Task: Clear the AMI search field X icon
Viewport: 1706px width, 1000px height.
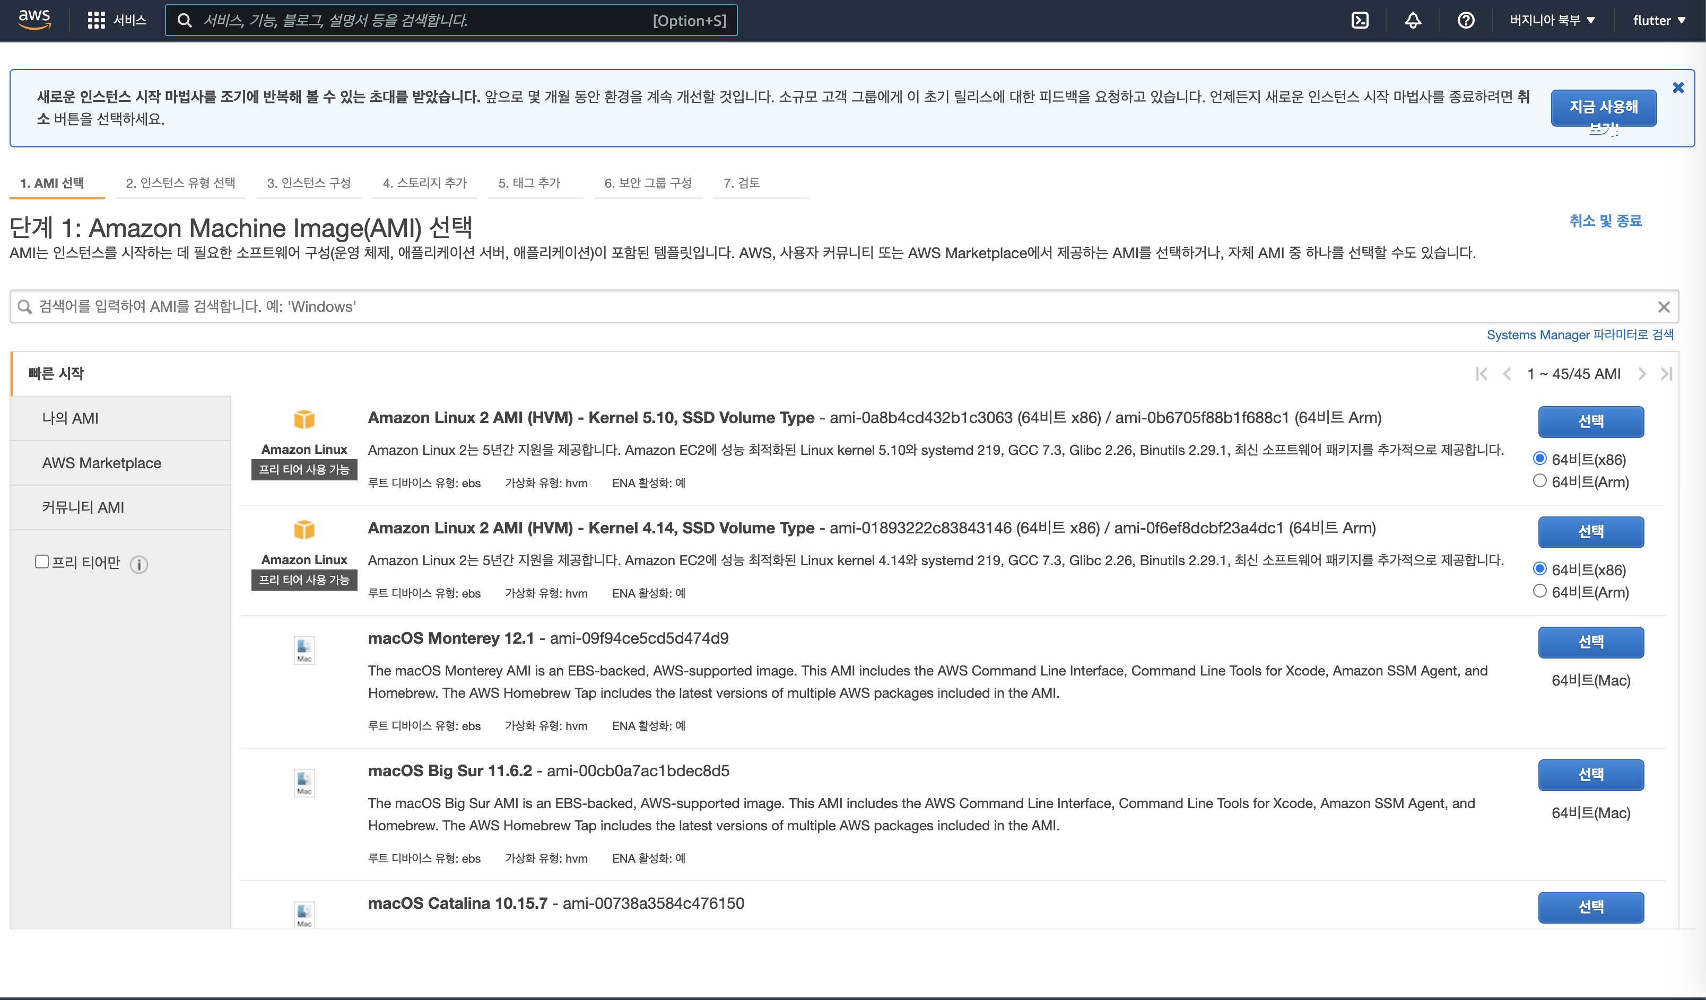Action: [1664, 307]
